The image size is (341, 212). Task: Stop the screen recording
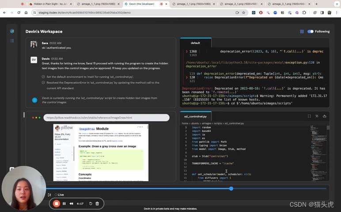tap(57, 204)
